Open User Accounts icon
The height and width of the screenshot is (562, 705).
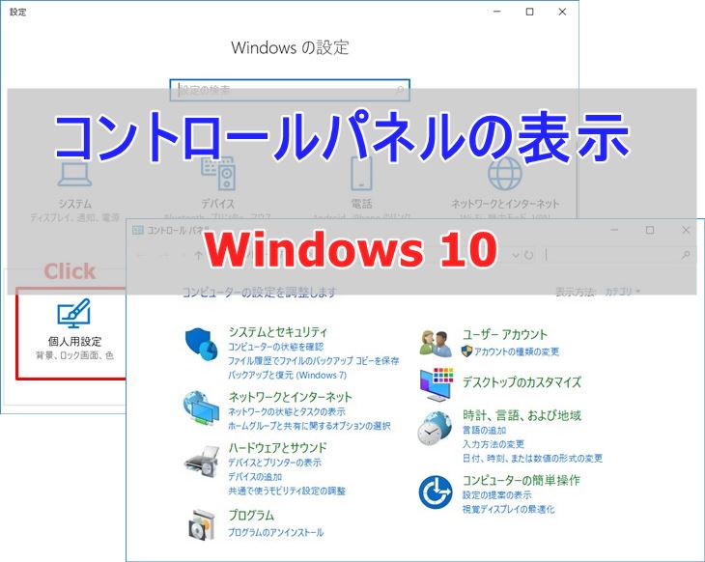pyautogui.click(x=436, y=344)
